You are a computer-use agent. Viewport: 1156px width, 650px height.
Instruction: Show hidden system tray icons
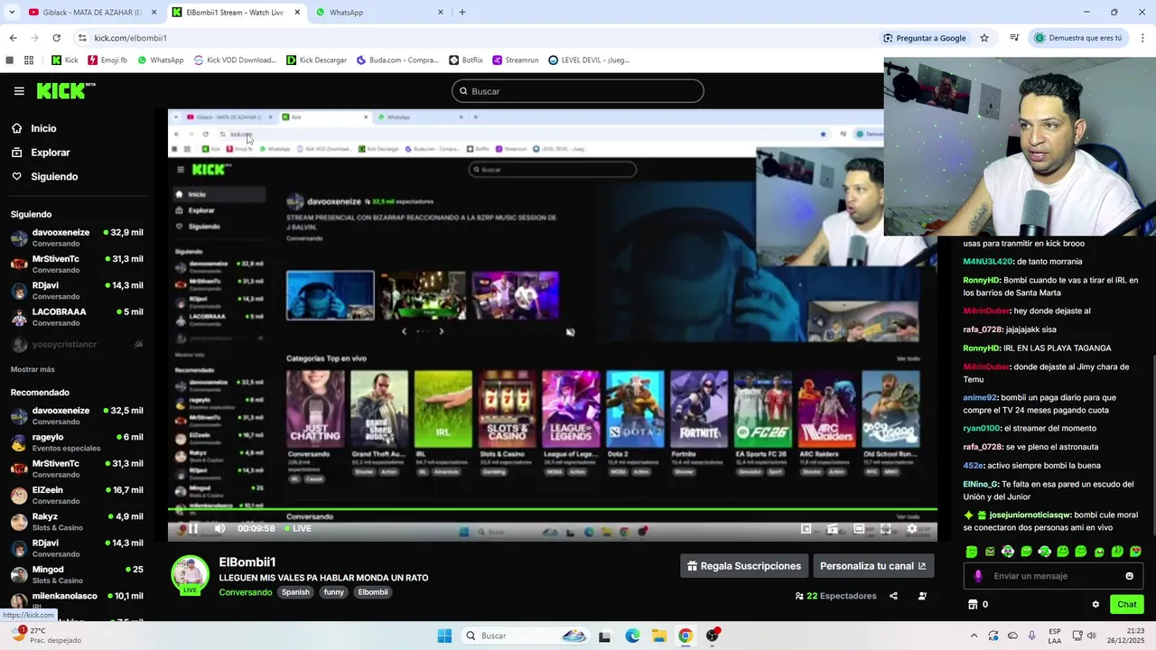[974, 636]
